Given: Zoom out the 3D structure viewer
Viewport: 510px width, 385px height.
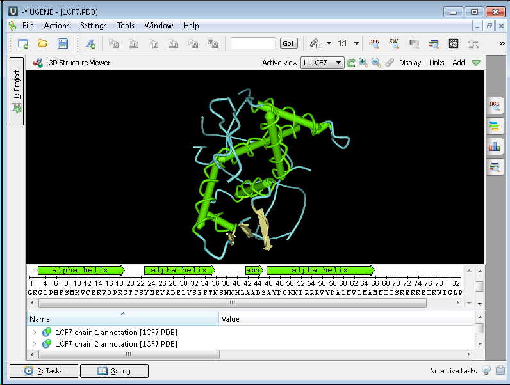Looking at the screenshot, I should [376, 62].
